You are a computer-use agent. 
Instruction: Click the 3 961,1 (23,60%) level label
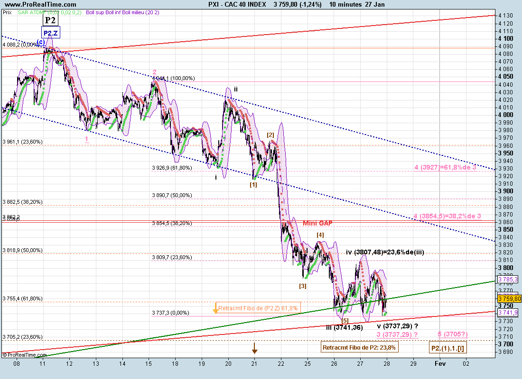pyautogui.click(x=23, y=142)
